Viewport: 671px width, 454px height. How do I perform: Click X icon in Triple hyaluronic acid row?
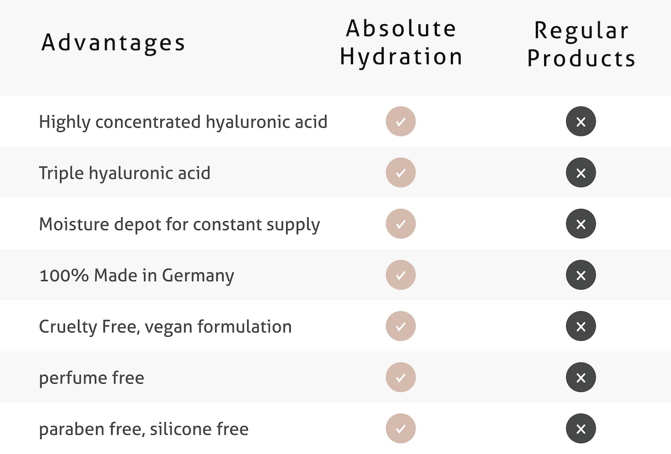(x=581, y=173)
